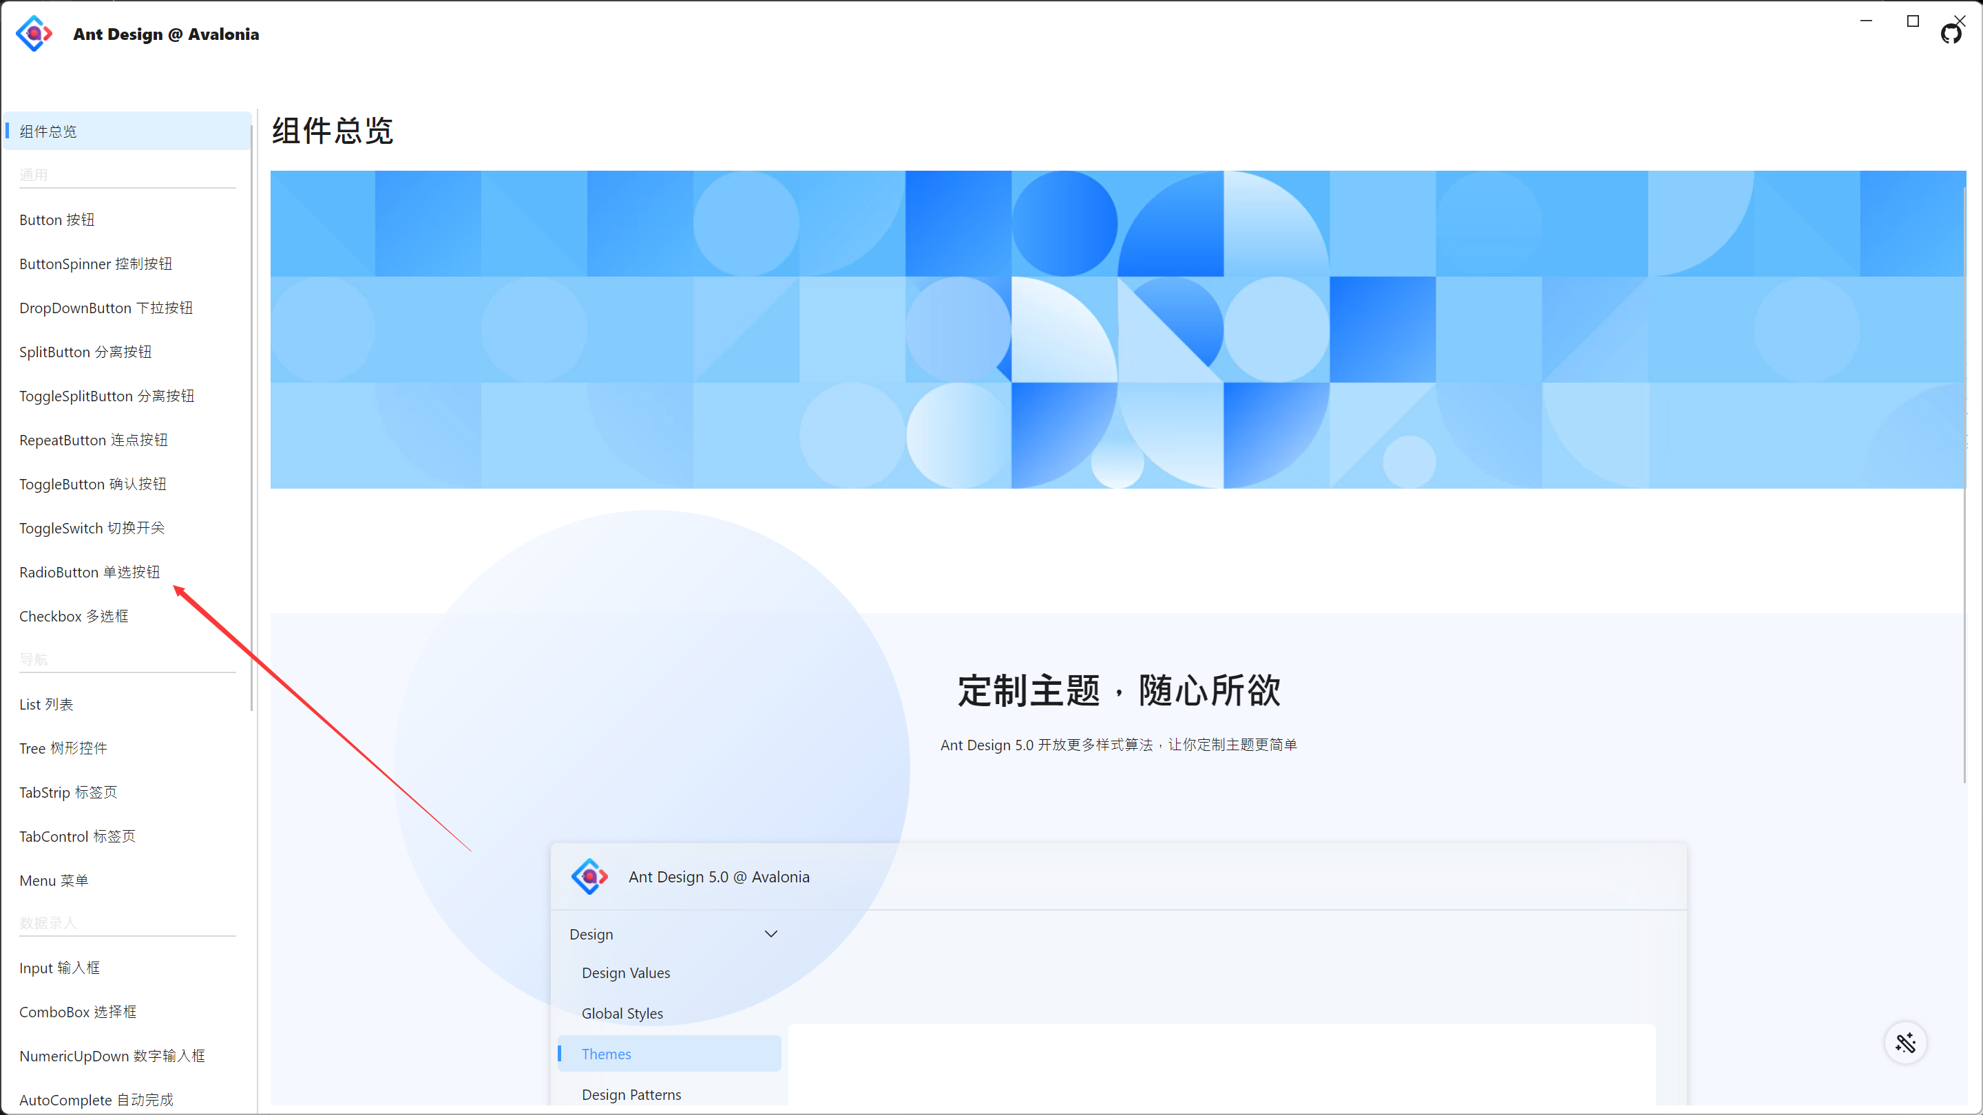Viewport: 1983px width, 1115px height.
Task: Open Button 按钮 page
Action: [x=57, y=220]
